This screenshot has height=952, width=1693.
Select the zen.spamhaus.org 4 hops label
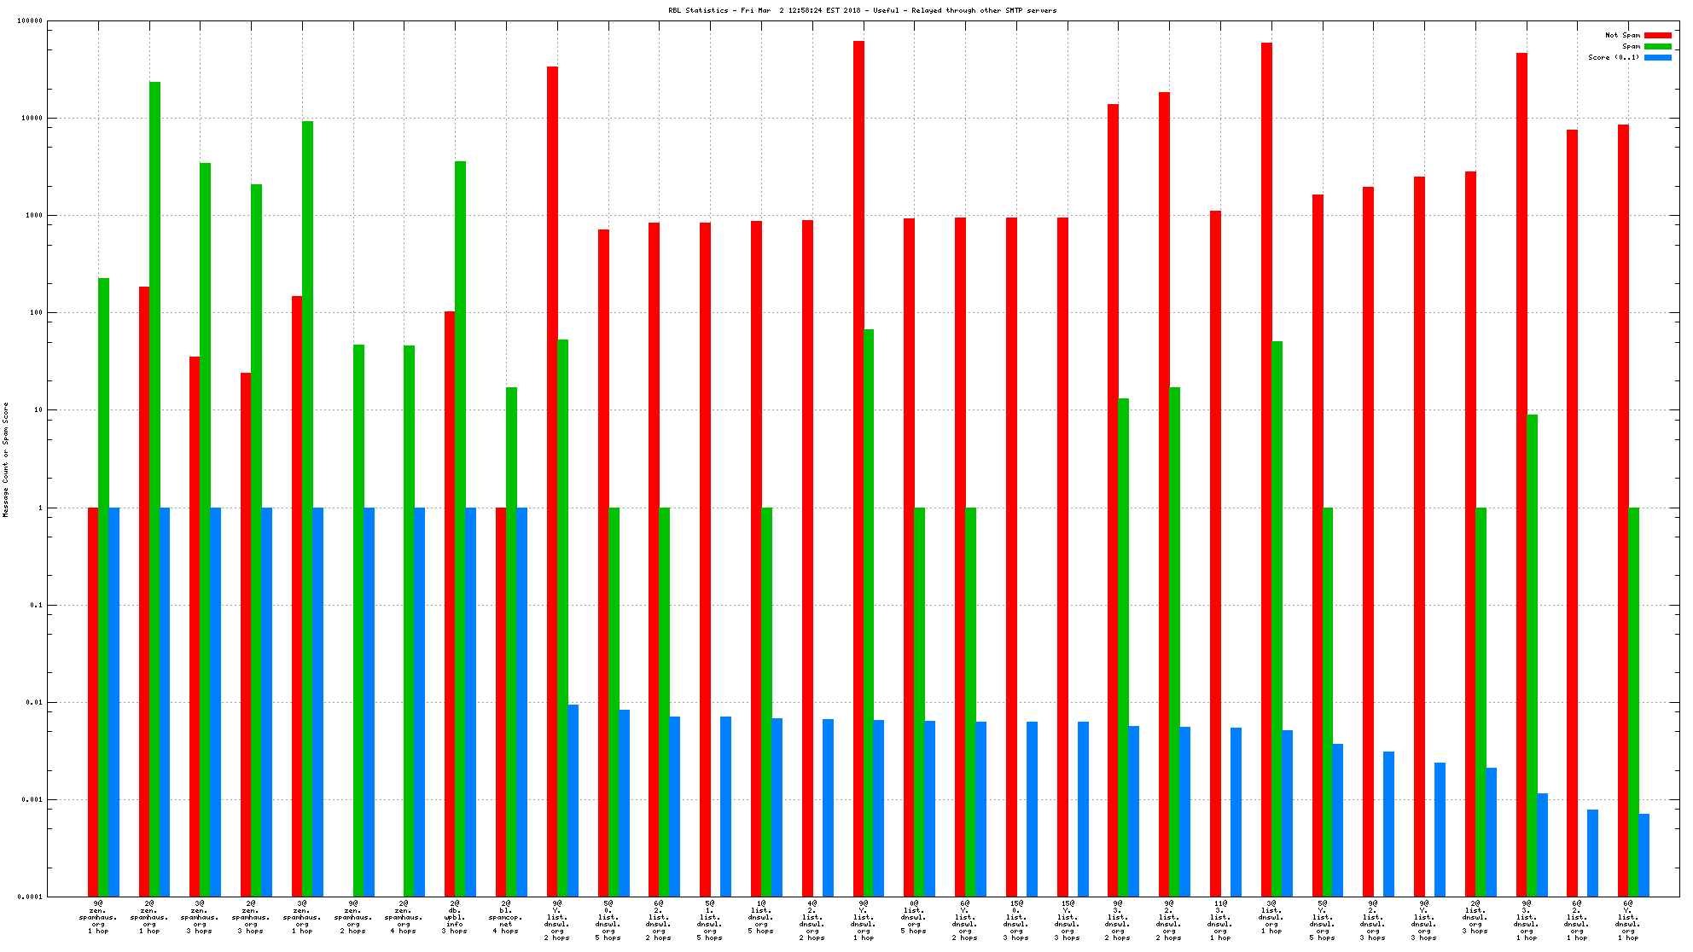click(404, 917)
